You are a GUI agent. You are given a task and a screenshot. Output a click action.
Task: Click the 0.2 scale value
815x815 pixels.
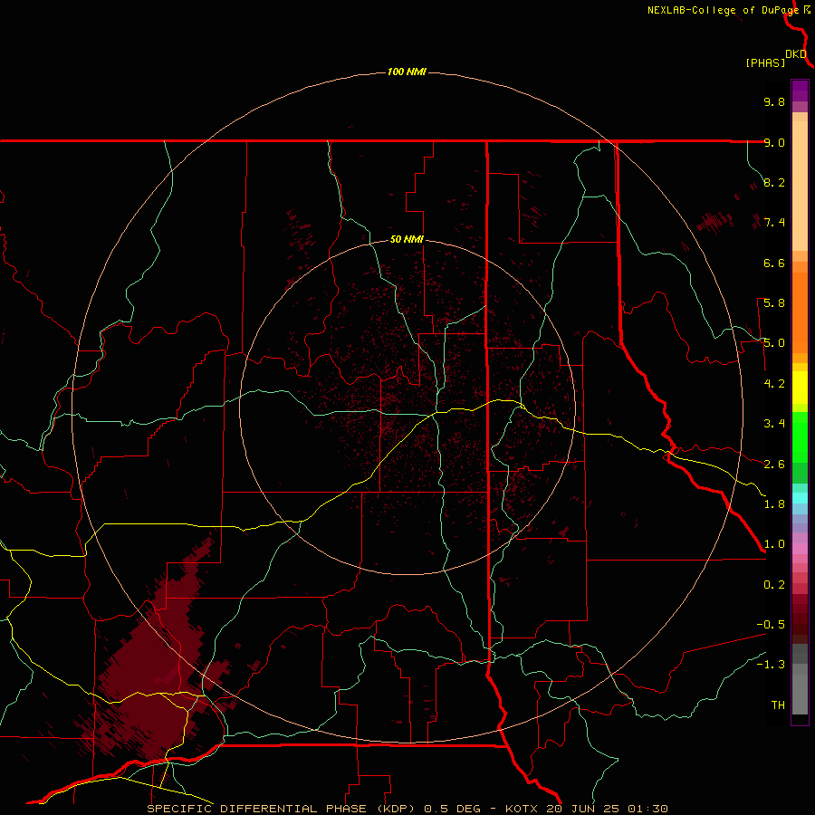click(774, 585)
